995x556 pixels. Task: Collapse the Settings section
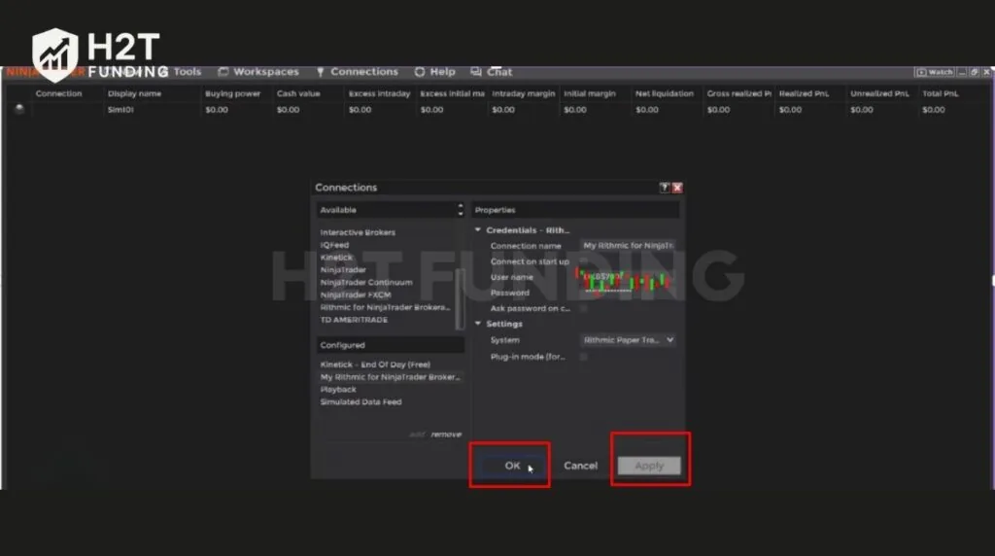pyautogui.click(x=478, y=324)
